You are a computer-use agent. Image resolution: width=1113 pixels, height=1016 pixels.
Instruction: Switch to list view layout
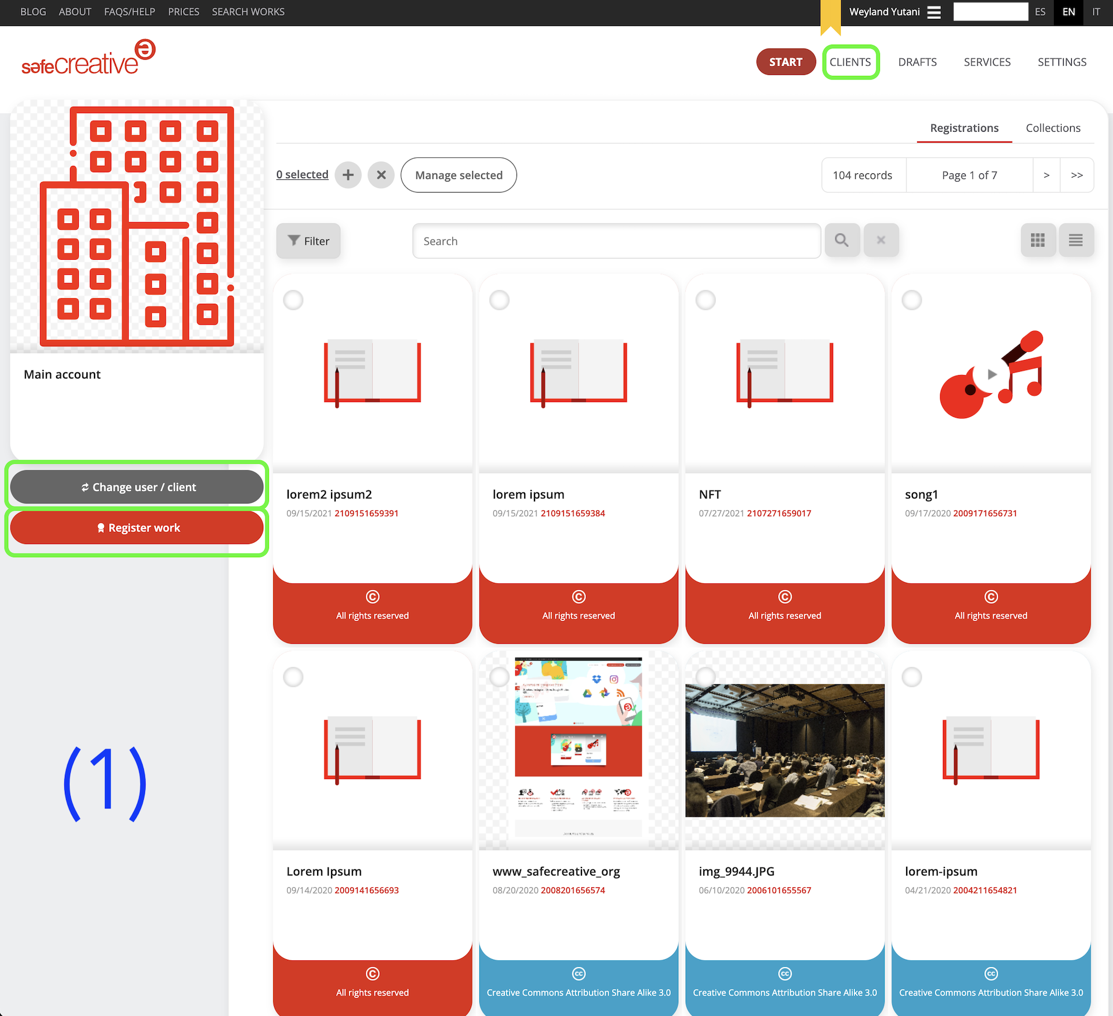coord(1076,240)
